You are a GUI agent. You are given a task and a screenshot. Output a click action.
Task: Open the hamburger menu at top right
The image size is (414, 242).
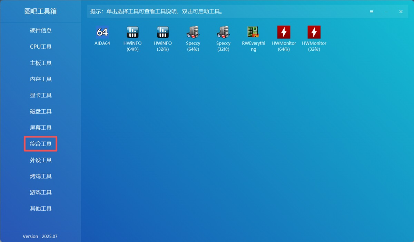372,11
